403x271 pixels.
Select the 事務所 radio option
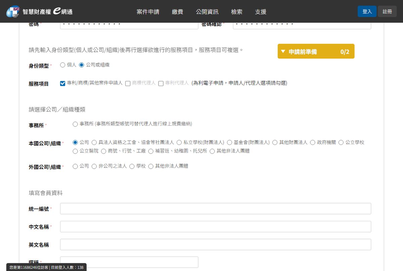[75, 124]
